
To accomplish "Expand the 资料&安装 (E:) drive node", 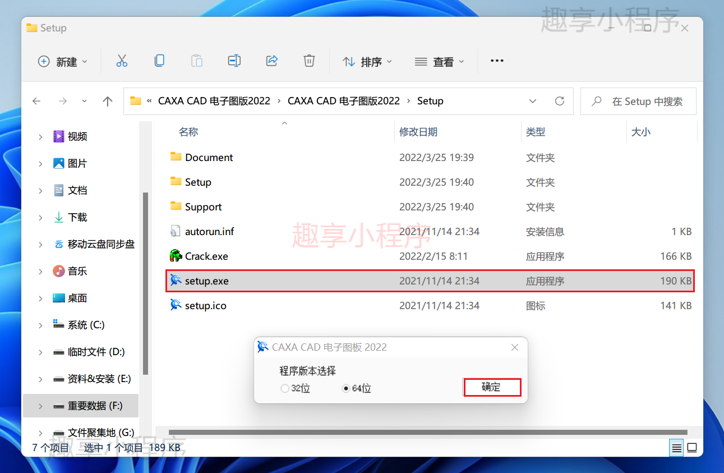I will click(40, 379).
